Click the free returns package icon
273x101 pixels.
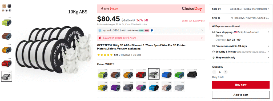[x=214, y=46]
